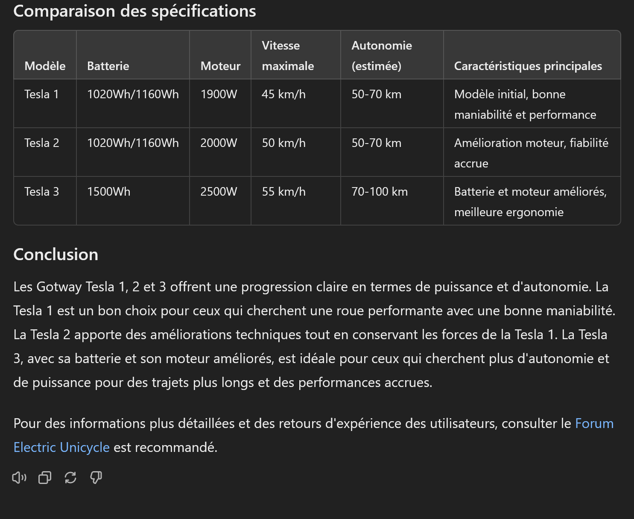Select the Batterie column header
634x519 pixels.
108,66
